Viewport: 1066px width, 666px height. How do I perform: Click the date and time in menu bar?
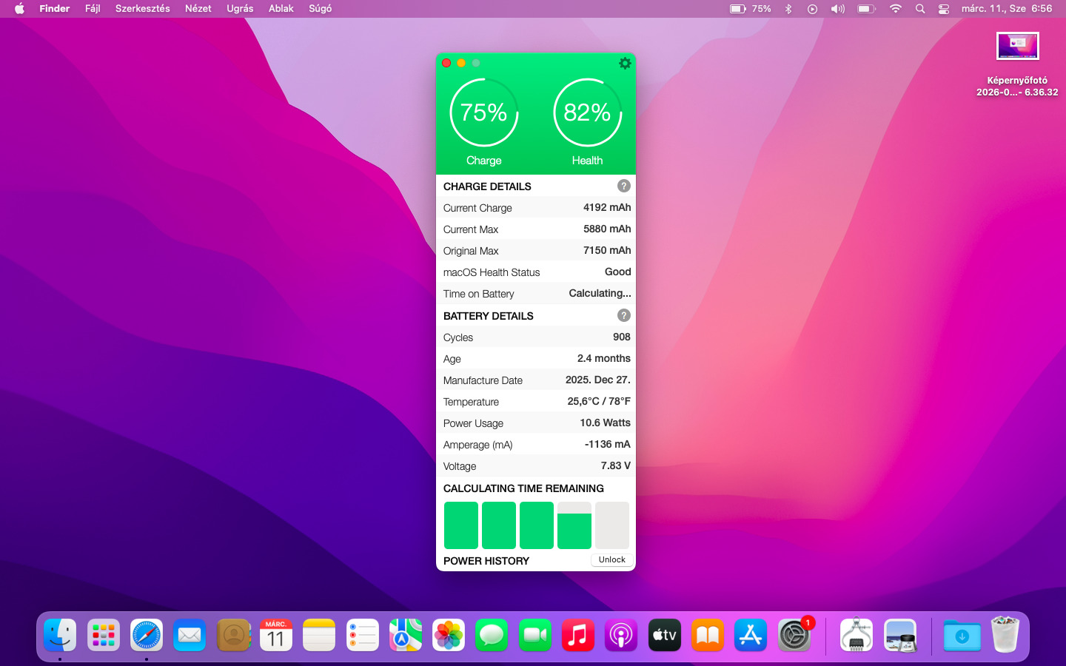tap(1007, 9)
